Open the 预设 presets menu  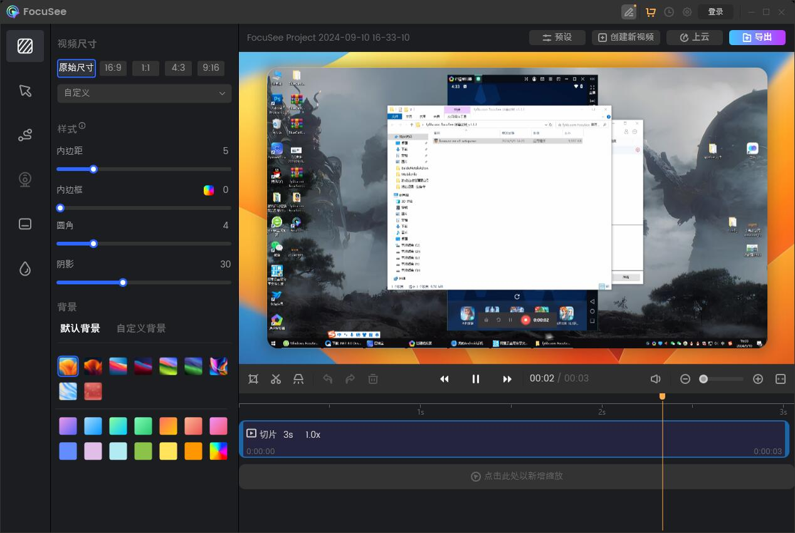click(x=557, y=38)
